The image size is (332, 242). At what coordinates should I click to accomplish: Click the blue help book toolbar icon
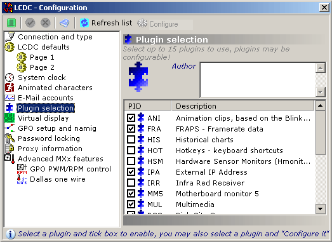(64, 23)
